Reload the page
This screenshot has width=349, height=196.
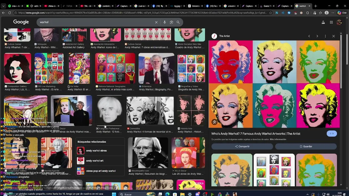(10, 13)
